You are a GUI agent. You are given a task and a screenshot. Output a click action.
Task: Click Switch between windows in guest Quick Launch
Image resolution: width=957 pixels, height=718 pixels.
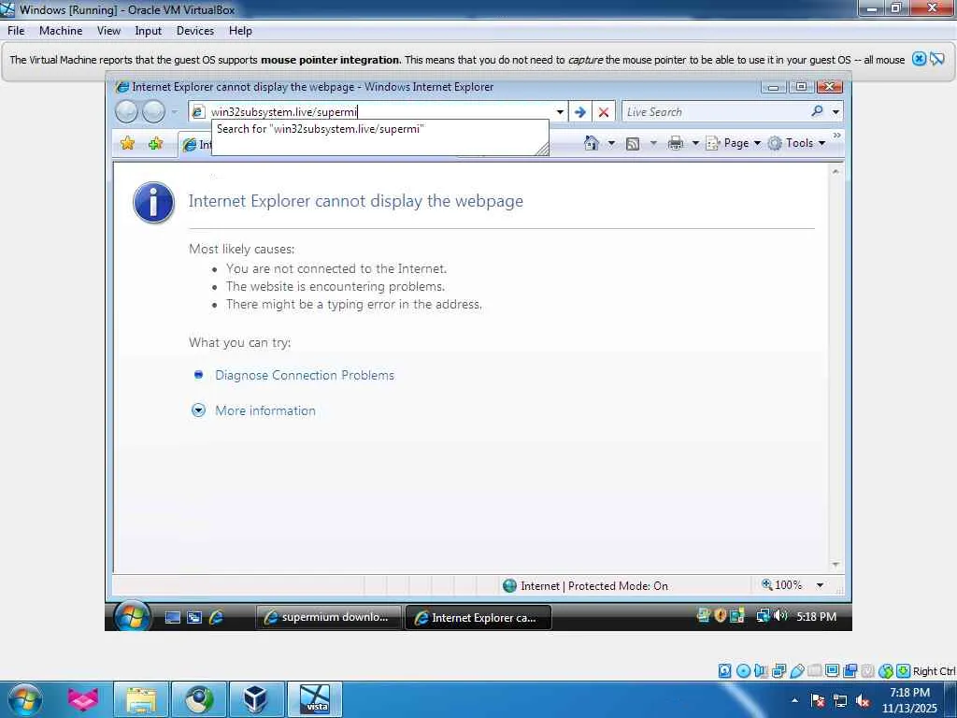[x=194, y=617]
